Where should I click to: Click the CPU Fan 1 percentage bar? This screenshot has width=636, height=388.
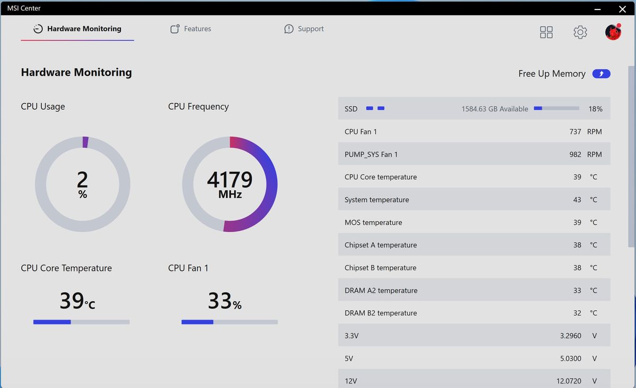[x=229, y=322]
